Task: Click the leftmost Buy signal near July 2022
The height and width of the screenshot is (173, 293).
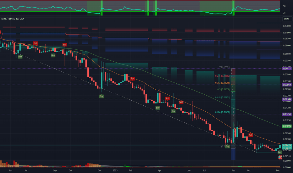Action: click(x=20, y=57)
